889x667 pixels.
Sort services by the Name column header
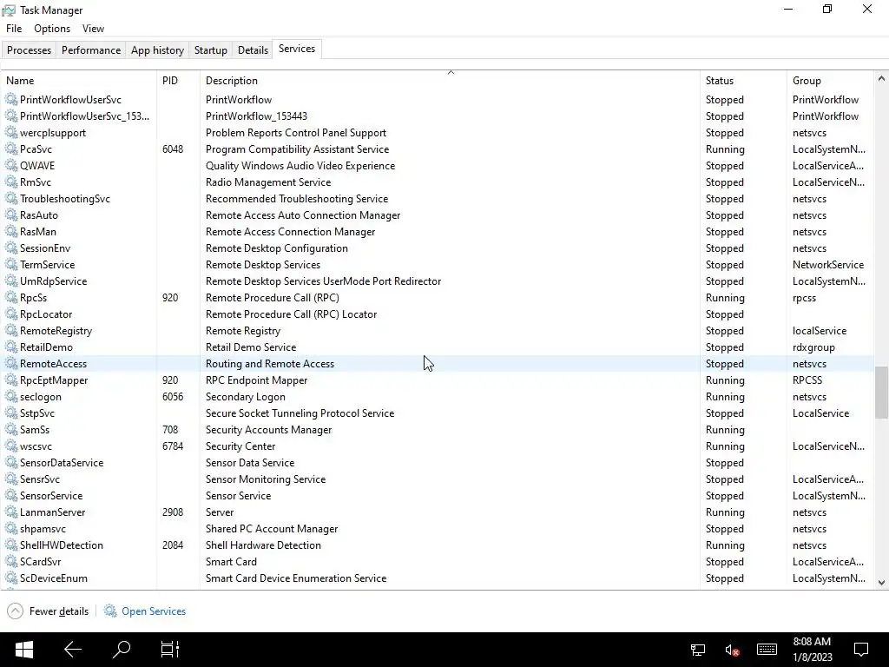(x=79, y=81)
